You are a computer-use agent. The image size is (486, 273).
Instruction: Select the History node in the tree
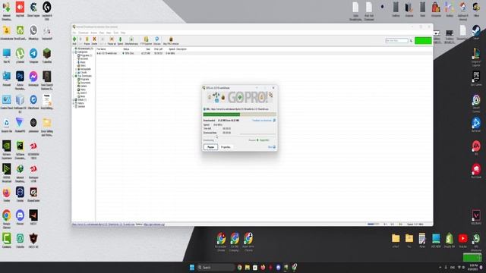(80, 103)
